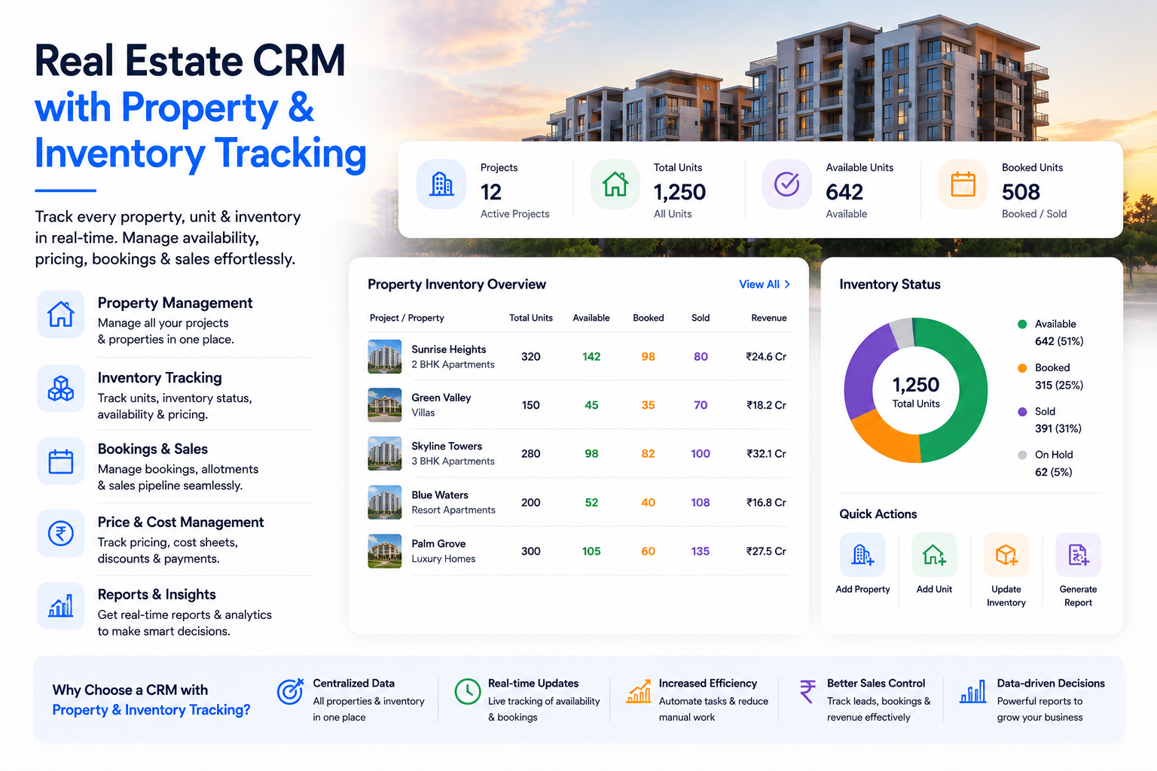The width and height of the screenshot is (1157, 771).
Task: Click the Projects building icon
Action: click(x=441, y=184)
